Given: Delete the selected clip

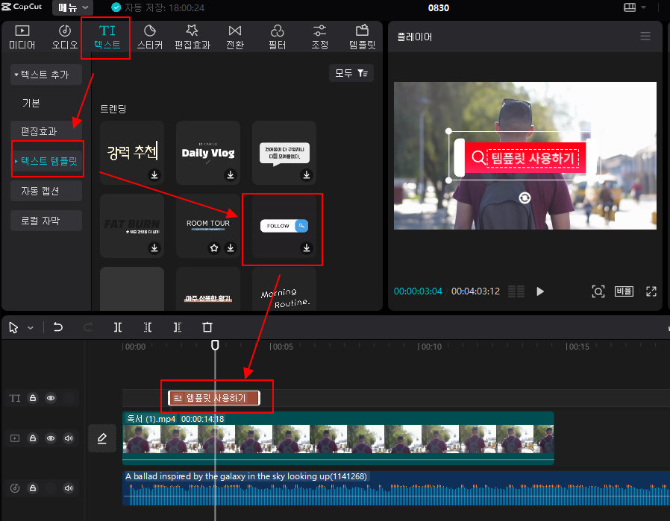Looking at the screenshot, I should point(207,327).
